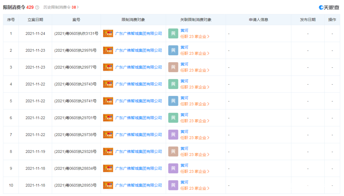Click the 操作 column header

tap(332, 20)
